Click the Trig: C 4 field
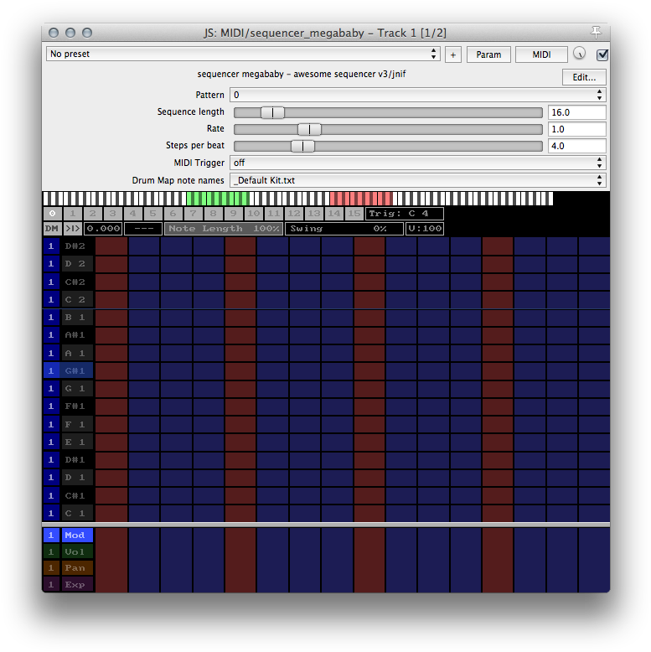This screenshot has height=652, width=651. tap(405, 214)
